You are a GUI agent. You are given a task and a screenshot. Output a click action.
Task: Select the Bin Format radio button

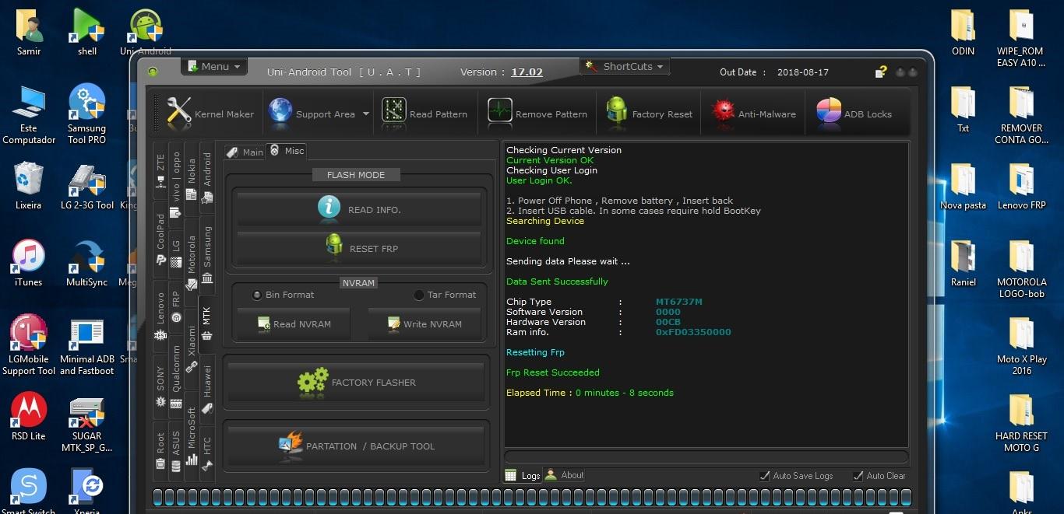(257, 295)
